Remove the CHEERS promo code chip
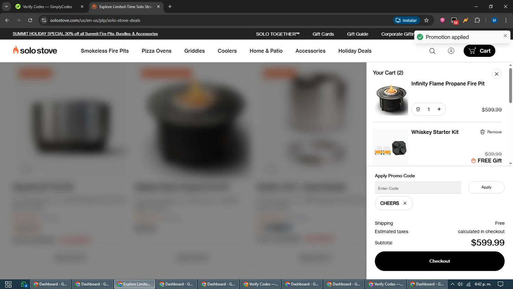This screenshot has height=289, width=513. (x=405, y=203)
